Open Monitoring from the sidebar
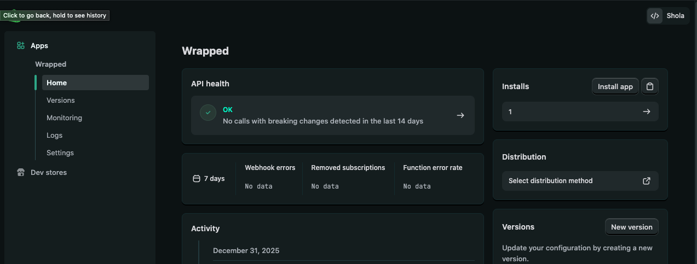The width and height of the screenshot is (697, 264). 64,118
